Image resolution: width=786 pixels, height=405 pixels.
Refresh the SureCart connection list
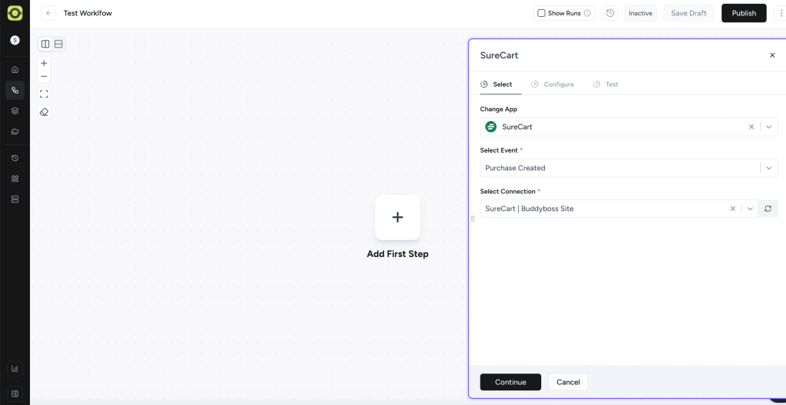pos(768,209)
